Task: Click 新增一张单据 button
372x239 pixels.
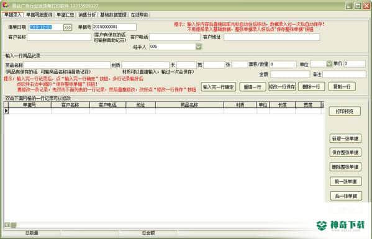Action: pos(345,138)
